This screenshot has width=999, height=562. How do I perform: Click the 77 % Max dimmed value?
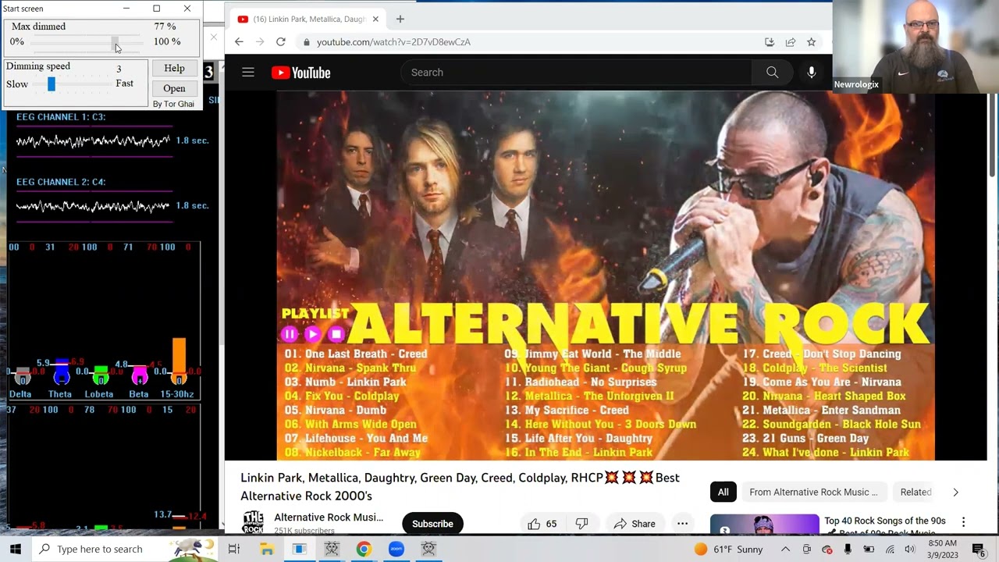[165, 27]
